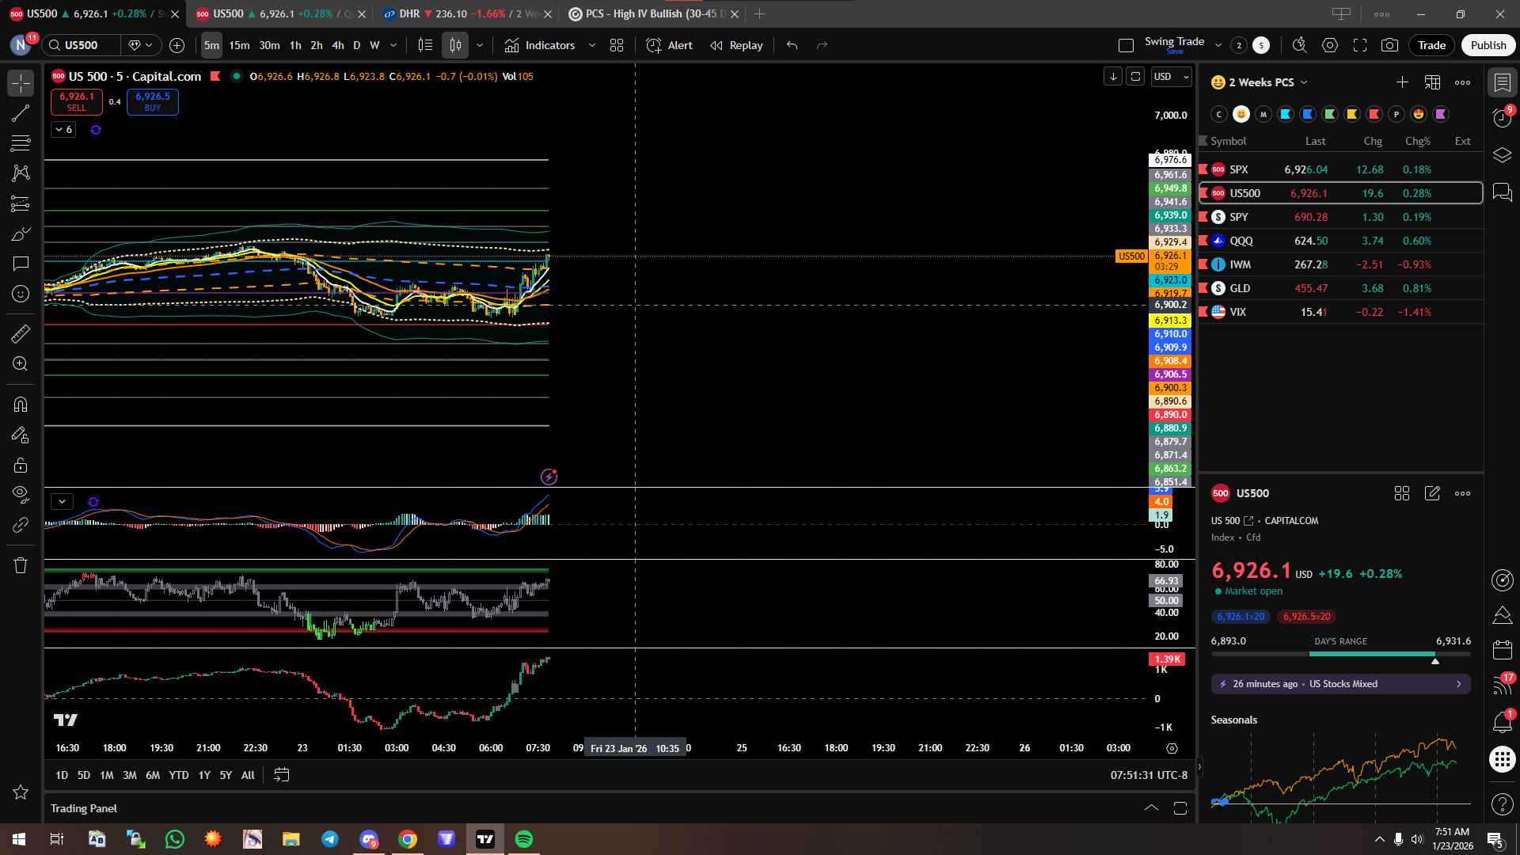Screen dimensions: 1520x855
Task: Select the red flag color swatch
Action: point(1374,114)
